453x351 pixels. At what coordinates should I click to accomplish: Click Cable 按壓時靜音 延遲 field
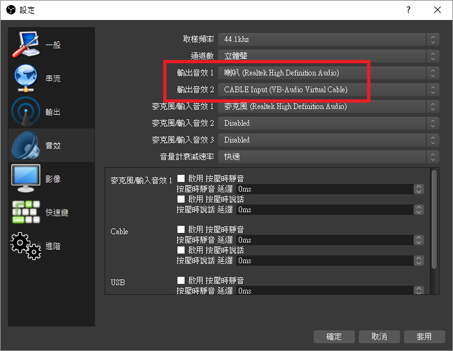point(325,240)
